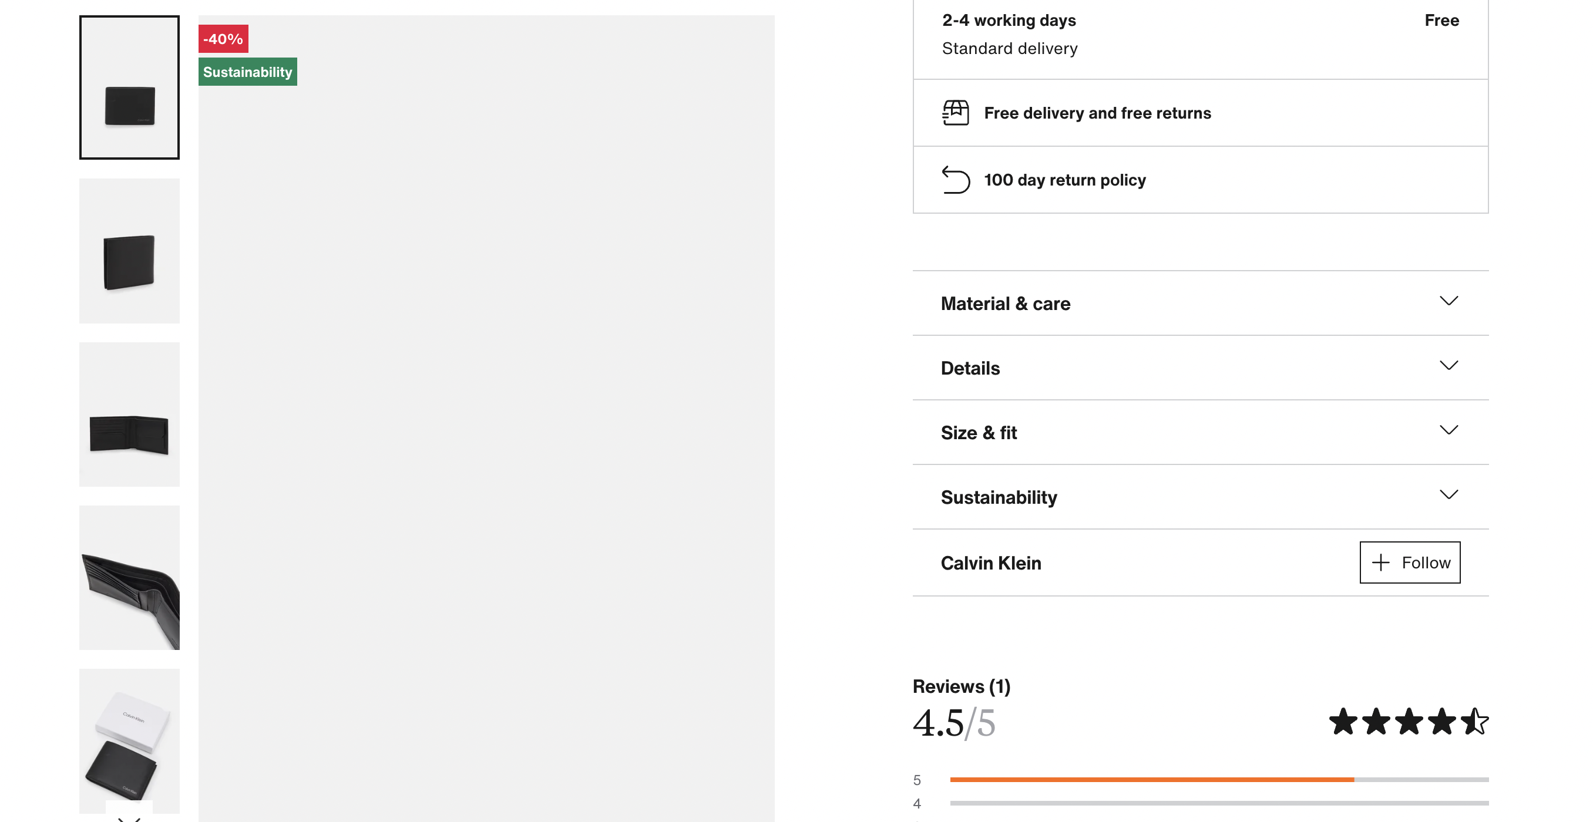The image size is (1593, 822).
Task: Expand the Details section chevron
Action: (1449, 365)
